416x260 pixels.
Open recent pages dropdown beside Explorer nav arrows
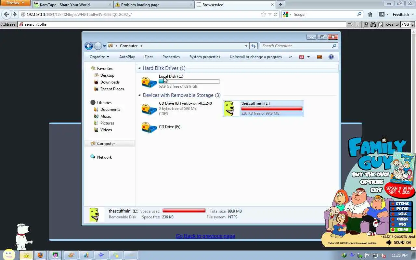[104, 46]
